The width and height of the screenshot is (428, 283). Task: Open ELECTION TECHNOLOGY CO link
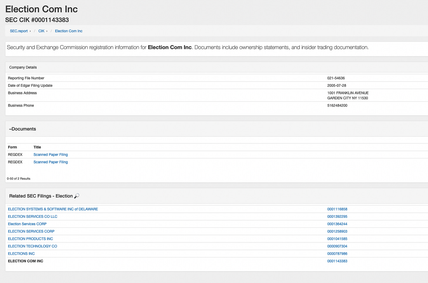coord(33,246)
